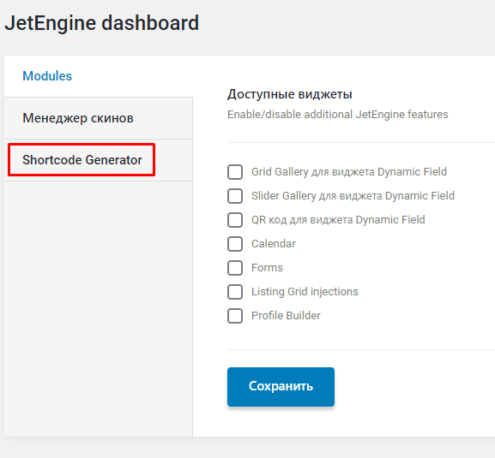Enable the Calendar module checkbox
This screenshot has height=458, width=495.
click(235, 244)
